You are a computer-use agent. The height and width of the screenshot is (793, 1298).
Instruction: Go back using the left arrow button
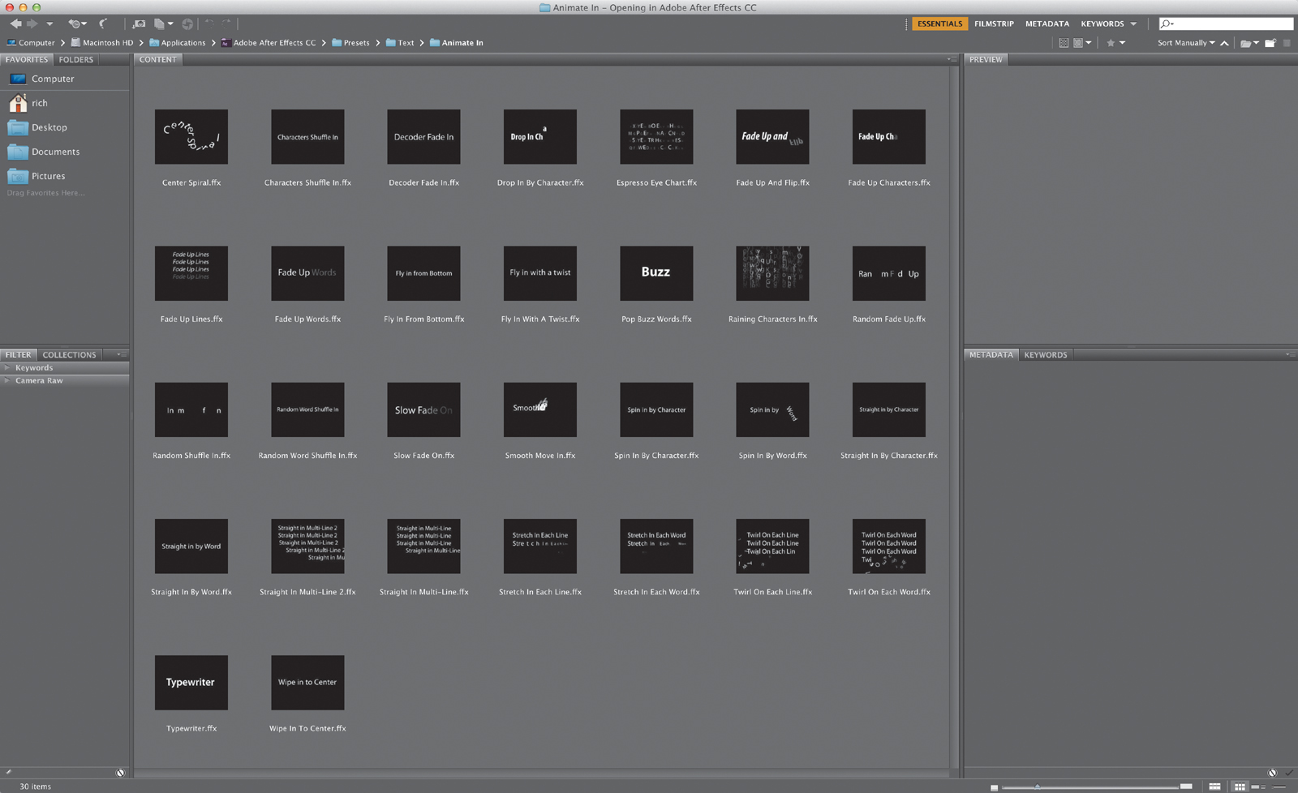[15, 24]
